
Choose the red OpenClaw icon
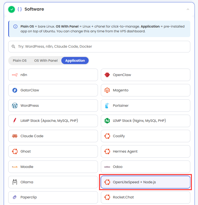click(x=107, y=75)
